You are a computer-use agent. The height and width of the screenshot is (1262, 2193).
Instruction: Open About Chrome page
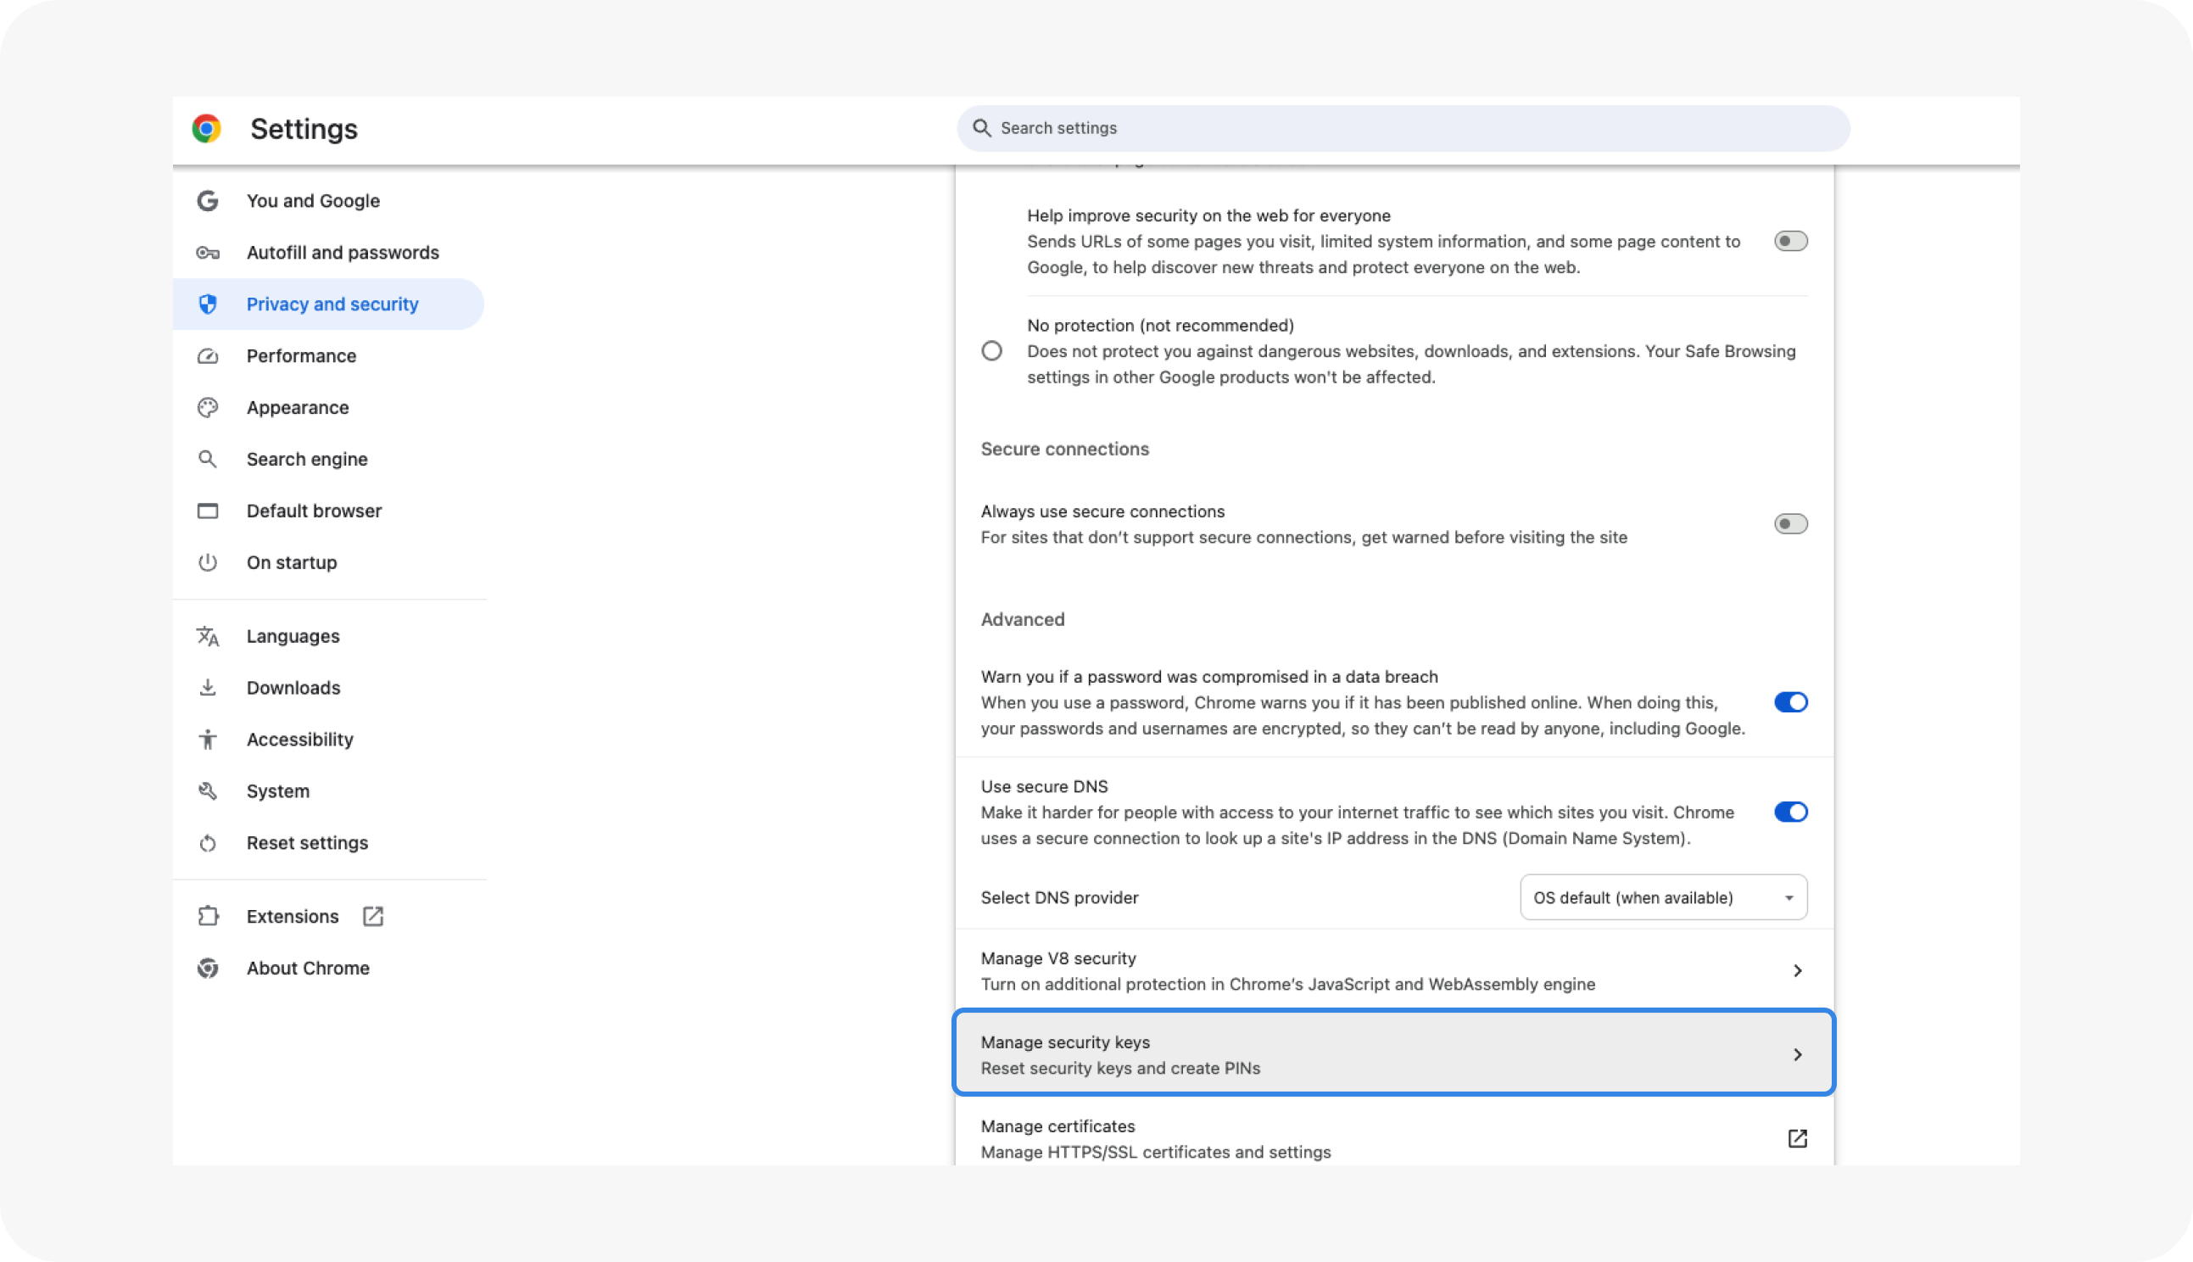[308, 968]
